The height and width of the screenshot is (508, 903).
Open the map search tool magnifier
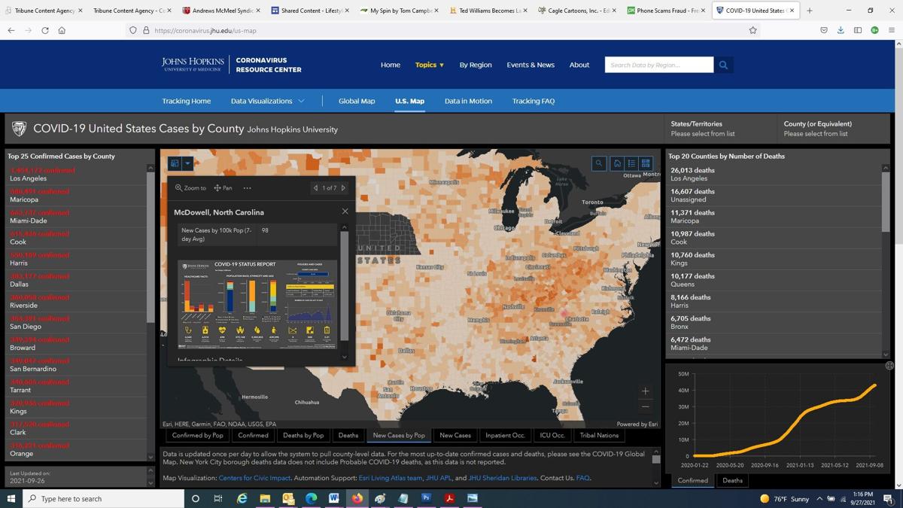[599, 163]
